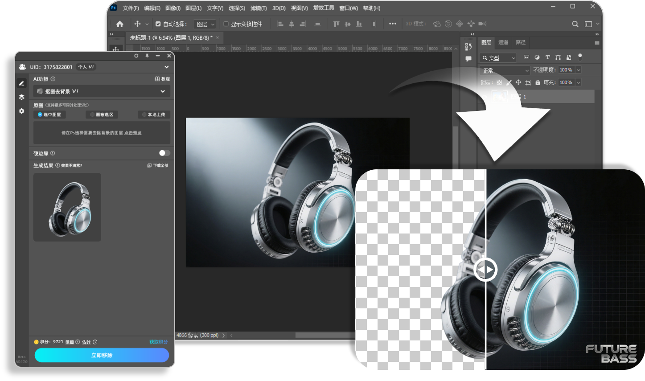
Task: Select the 画布选区 radio option
Action: pos(102,115)
